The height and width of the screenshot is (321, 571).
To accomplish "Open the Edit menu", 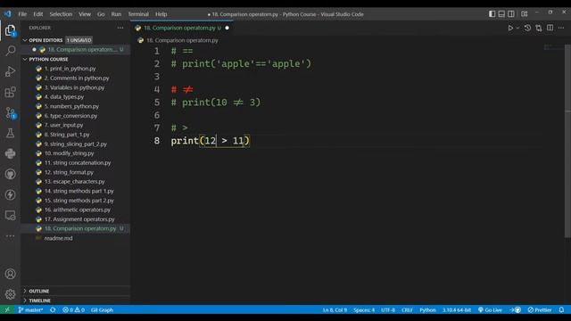I will pyautogui.click(x=37, y=14).
